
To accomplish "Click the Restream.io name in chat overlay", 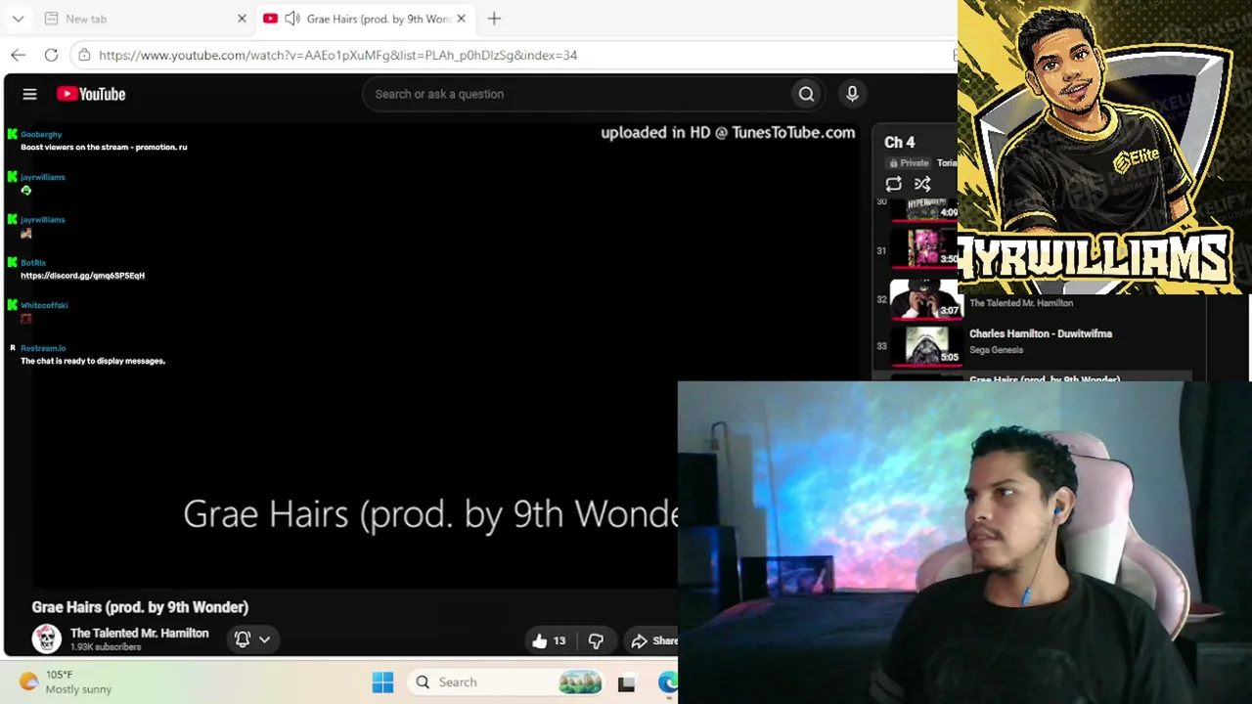I will tap(43, 348).
